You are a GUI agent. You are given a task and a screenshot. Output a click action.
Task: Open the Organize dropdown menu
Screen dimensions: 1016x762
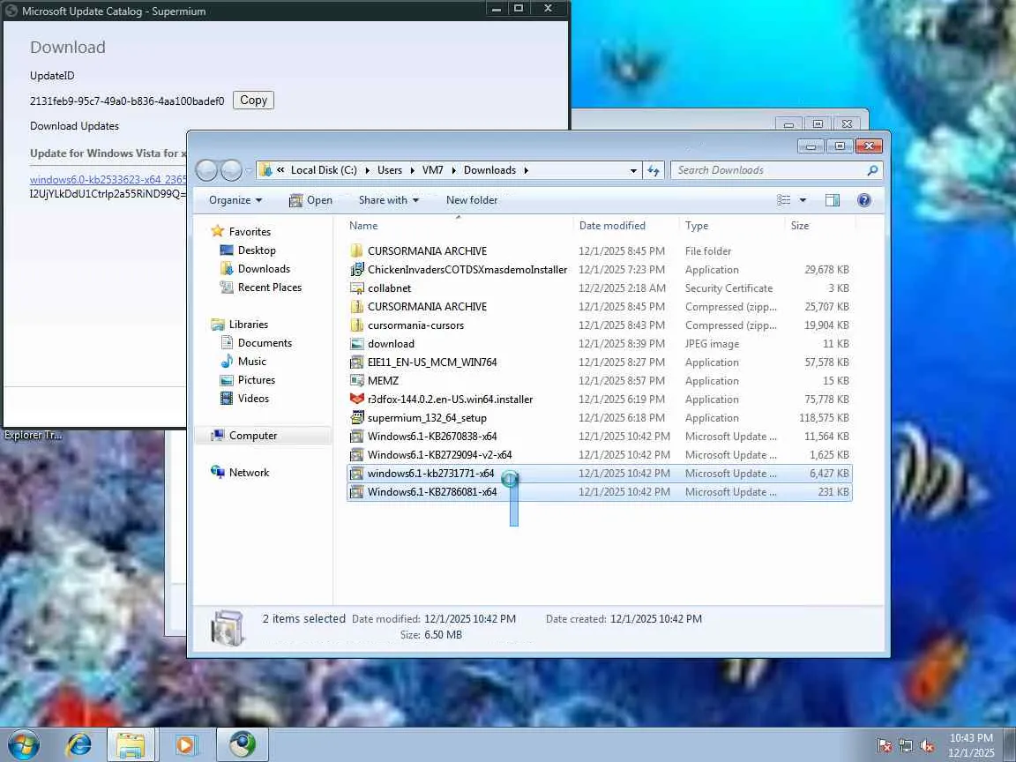tap(235, 200)
